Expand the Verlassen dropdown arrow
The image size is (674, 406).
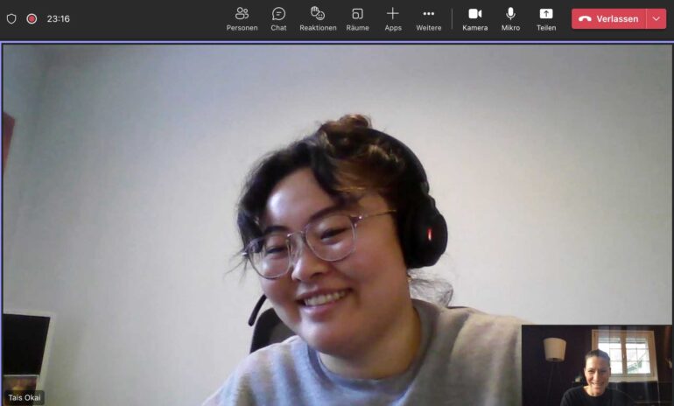coord(656,18)
